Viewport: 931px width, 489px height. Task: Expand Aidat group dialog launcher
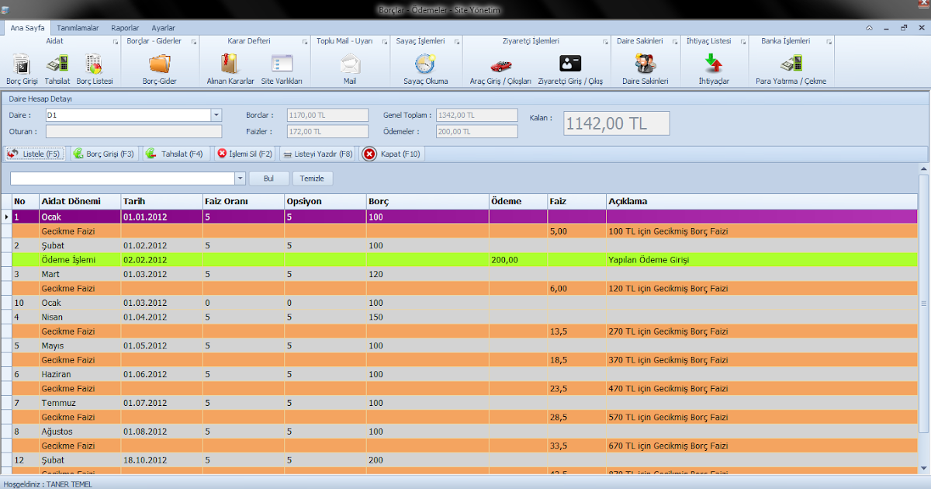pyautogui.click(x=116, y=41)
